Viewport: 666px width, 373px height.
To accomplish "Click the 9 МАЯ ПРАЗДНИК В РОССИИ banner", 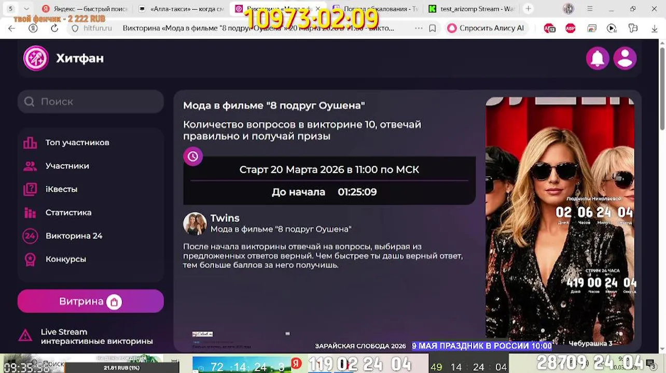I will (482, 346).
